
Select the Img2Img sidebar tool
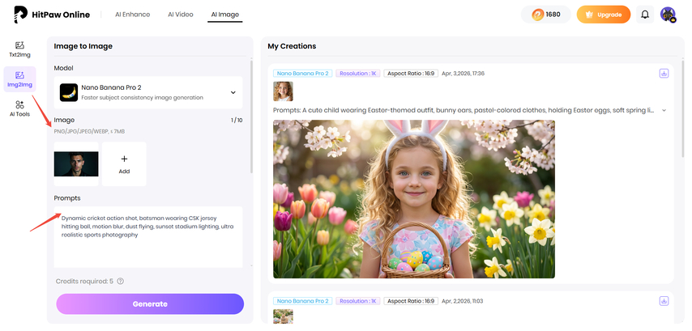coord(19,79)
